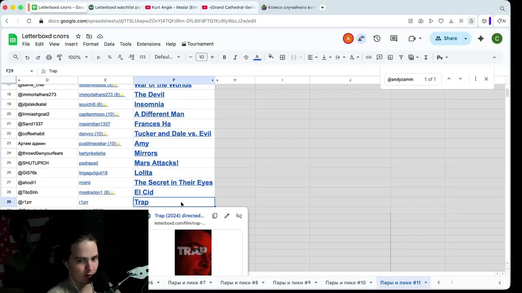Insert a chart

[x=390, y=57]
